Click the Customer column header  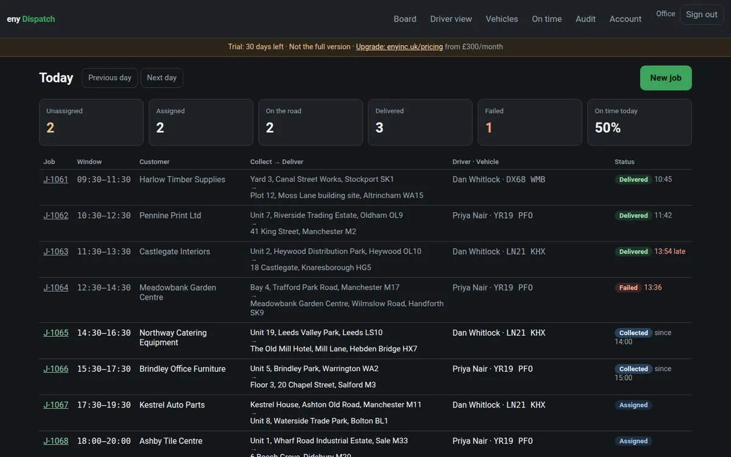(x=155, y=161)
